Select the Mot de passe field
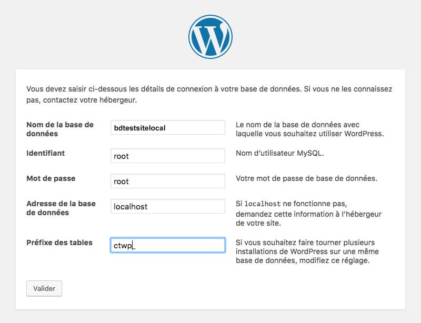421x323 pixels. [168, 181]
